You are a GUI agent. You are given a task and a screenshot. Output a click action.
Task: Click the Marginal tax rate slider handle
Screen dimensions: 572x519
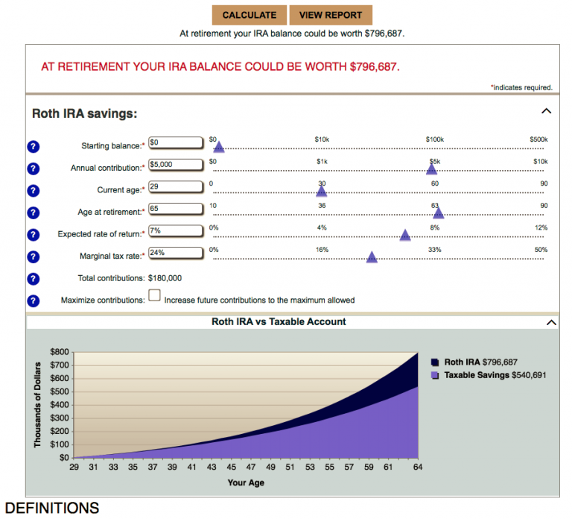(372, 257)
